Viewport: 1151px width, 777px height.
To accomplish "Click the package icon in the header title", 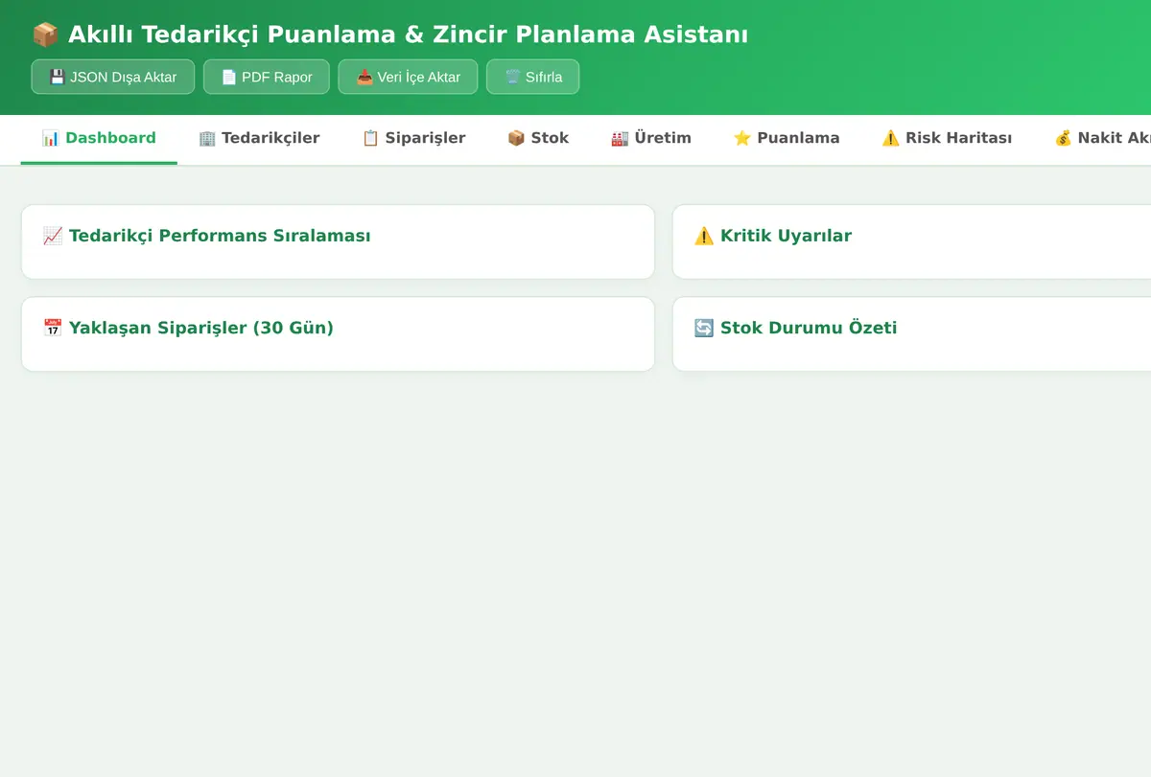I will 45,34.
